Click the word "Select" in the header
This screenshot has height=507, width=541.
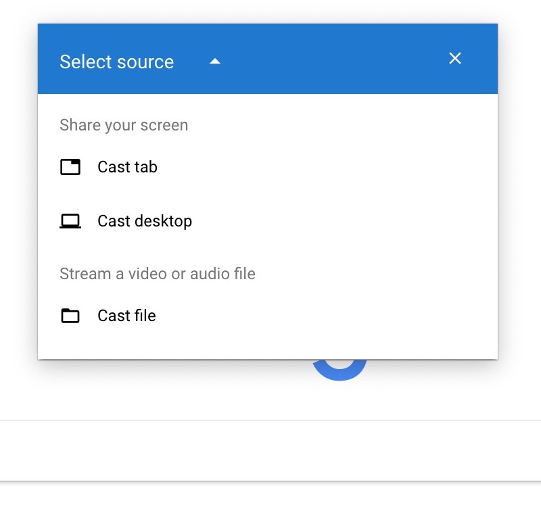pos(83,62)
